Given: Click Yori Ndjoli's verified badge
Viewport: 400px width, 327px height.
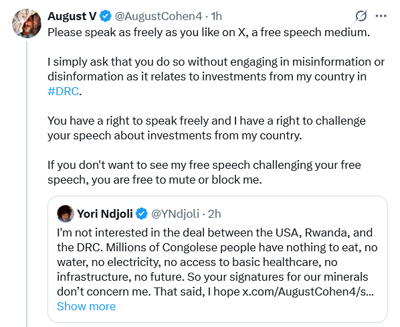Looking at the screenshot, I should [x=142, y=214].
